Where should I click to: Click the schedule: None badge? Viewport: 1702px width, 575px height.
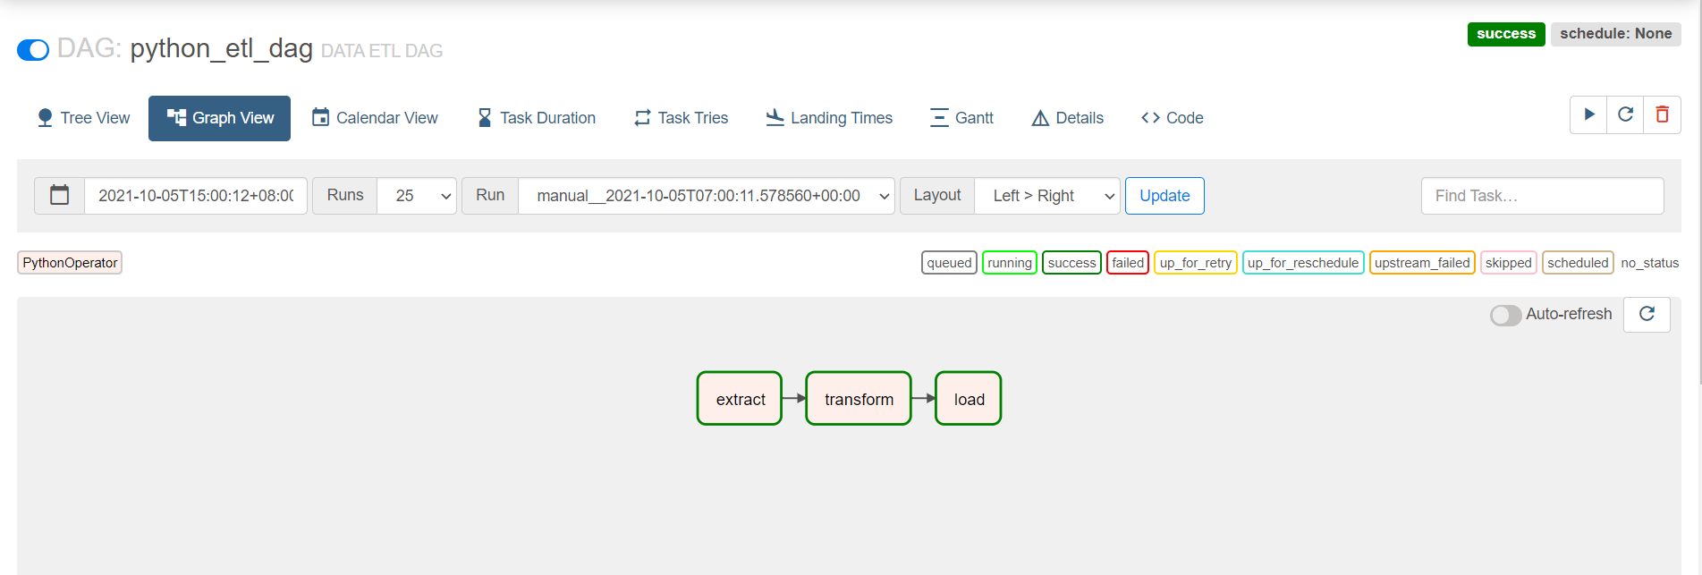coord(1616,34)
